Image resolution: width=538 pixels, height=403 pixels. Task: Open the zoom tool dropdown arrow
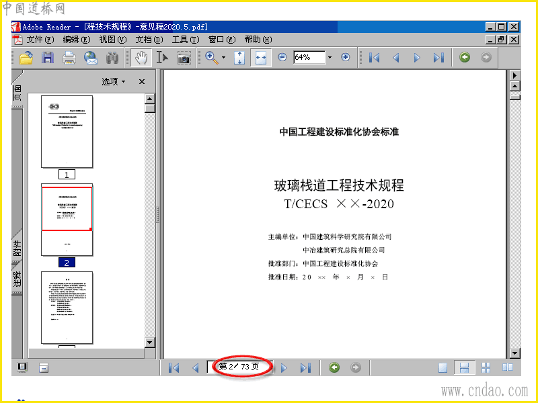click(x=224, y=58)
